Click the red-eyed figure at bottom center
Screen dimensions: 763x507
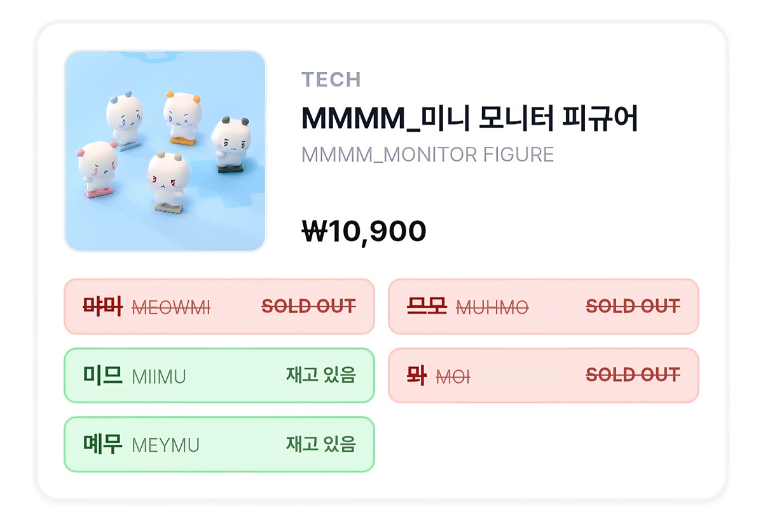(x=168, y=179)
